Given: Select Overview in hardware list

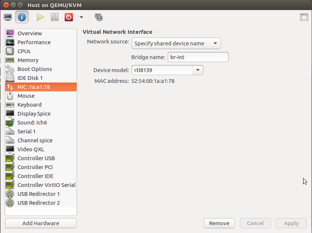Looking at the screenshot, I should (x=41, y=33).
